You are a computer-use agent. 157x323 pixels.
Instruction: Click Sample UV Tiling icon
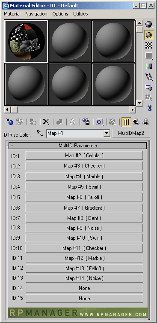click(x=149, y=55)
